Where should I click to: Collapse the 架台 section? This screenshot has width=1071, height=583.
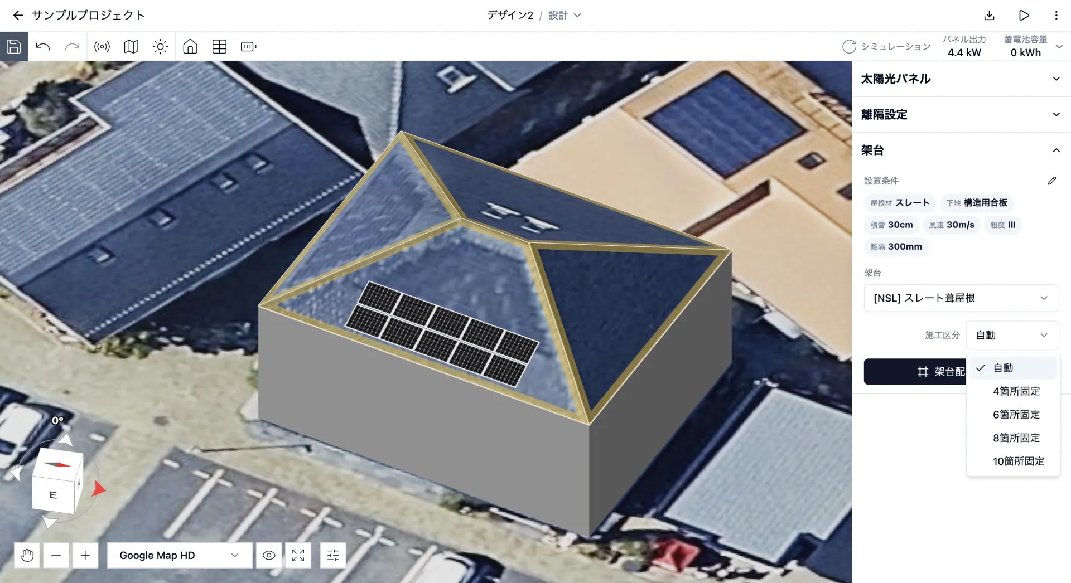[x=961, y=150]
